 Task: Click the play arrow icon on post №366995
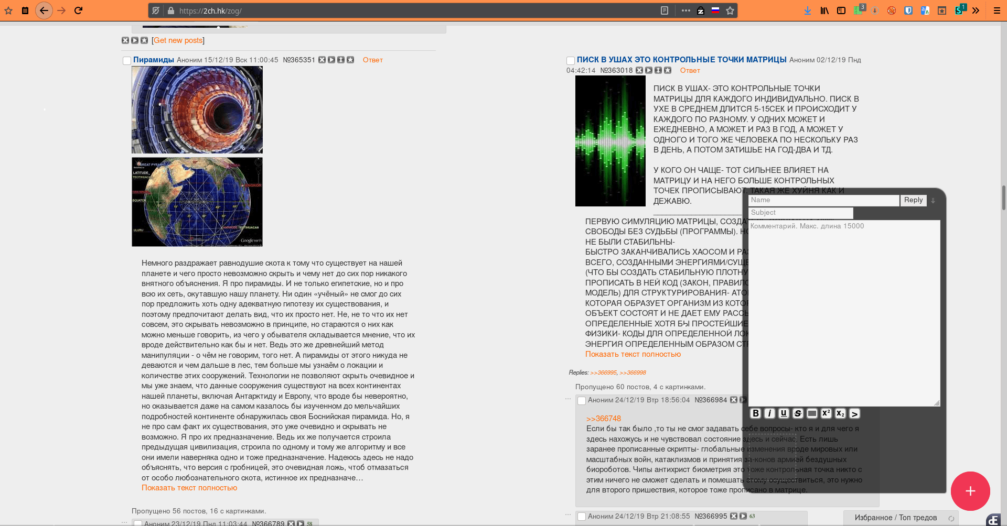743,516
